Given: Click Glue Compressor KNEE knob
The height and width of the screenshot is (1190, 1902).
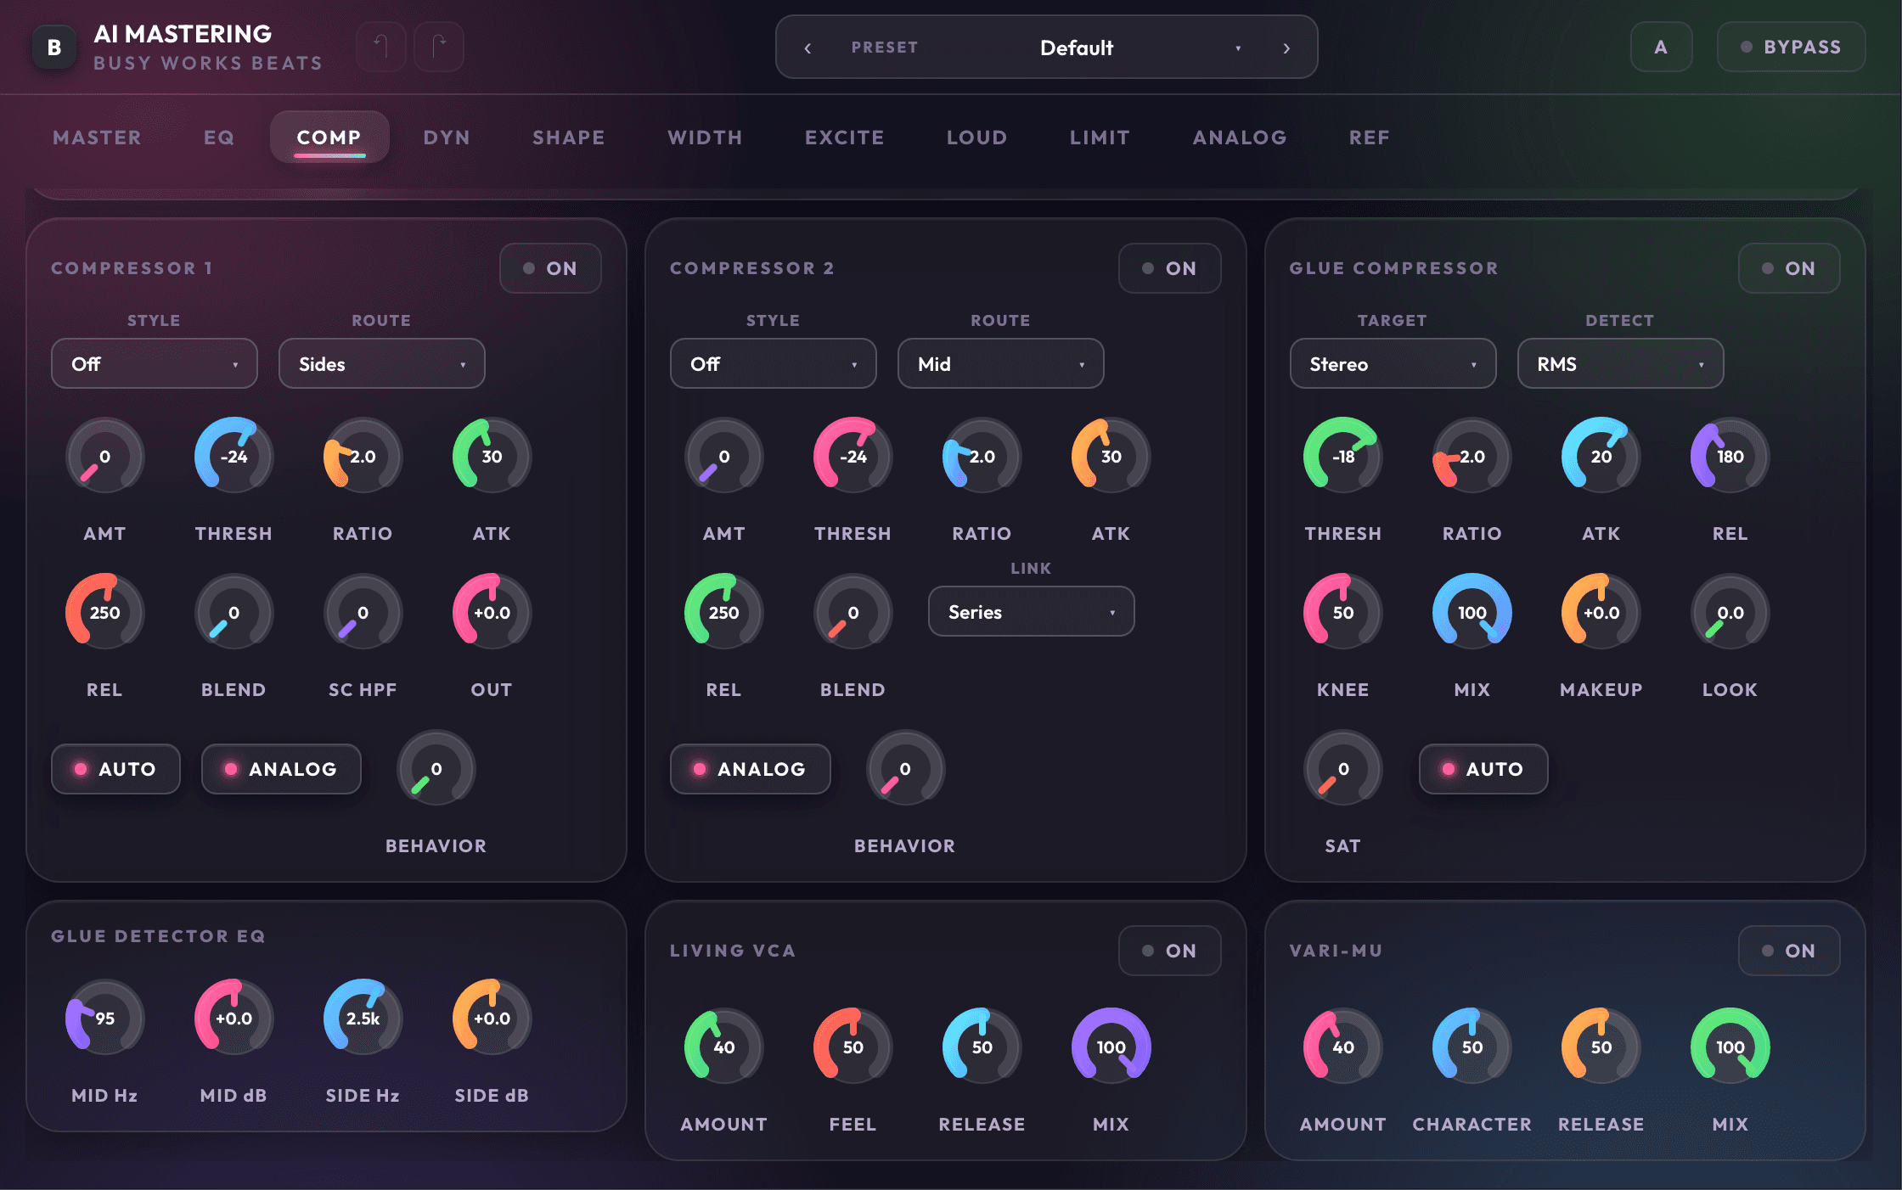Looking at the screenshot, I should (1342, 612).
